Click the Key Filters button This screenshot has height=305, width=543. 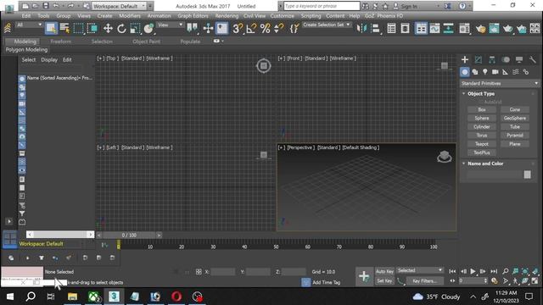pos(424,280)
